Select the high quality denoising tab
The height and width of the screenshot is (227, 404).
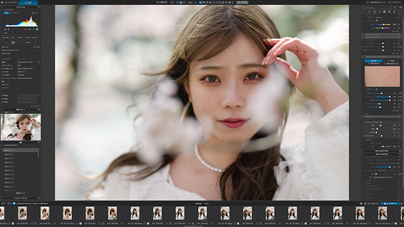click(x=373, y=61)
